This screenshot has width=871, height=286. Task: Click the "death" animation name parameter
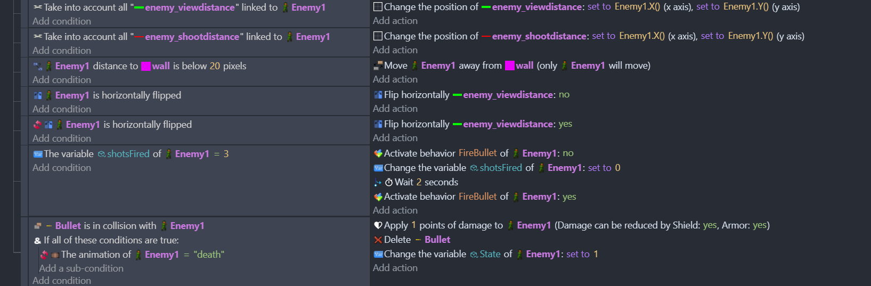209,255
